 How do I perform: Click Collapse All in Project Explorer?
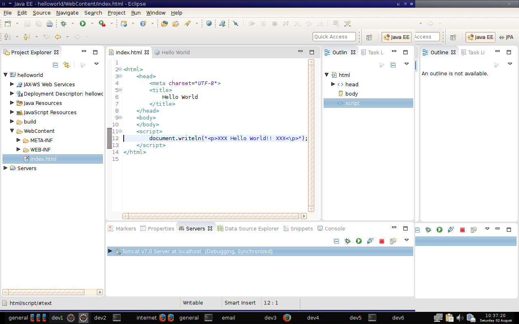tap(56, 65)
